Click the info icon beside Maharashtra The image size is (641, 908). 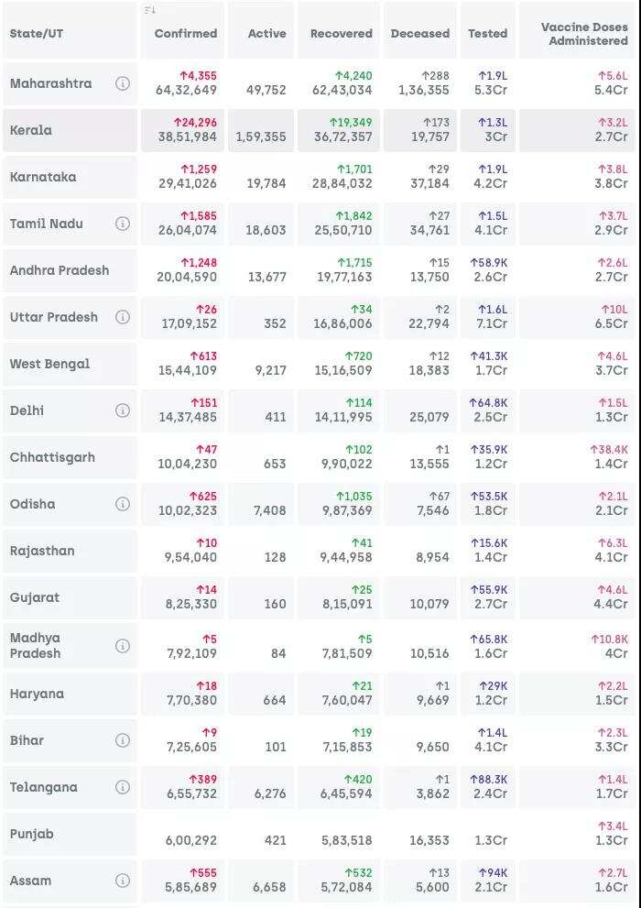tap(122, 83)
